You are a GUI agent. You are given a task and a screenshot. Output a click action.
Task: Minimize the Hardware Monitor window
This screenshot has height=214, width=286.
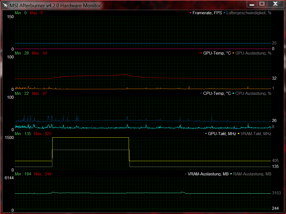click(x=252, y=4)
